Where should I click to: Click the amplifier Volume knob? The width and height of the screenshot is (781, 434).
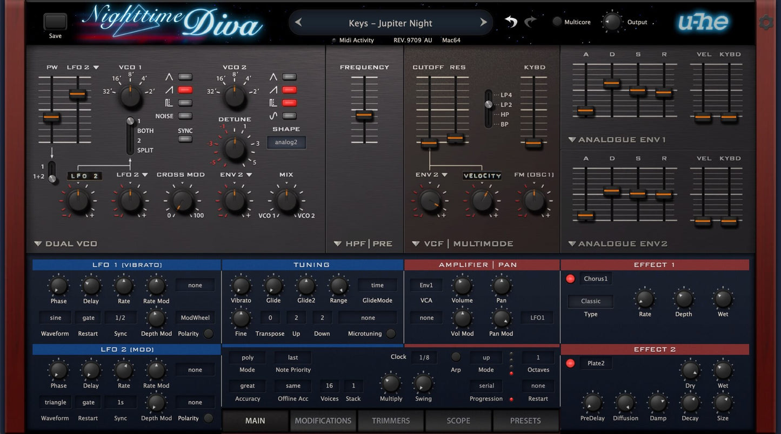click(x=462, y=286)
